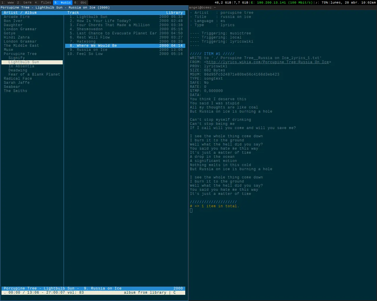This screenshot has width=377, height=301.
Task: Choose track 5. Last Chance to Evacuate Planet Earth
Action: point(125,33)
